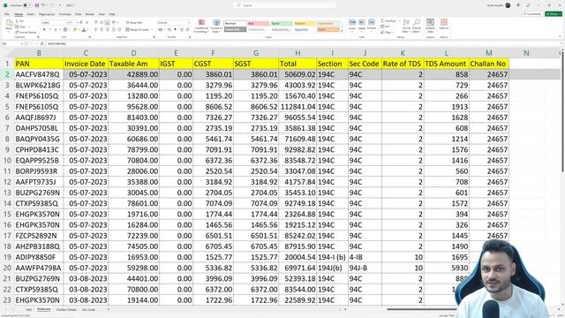
Task: Open the Name Box dropdown
Action: click(x=21, y=43)
